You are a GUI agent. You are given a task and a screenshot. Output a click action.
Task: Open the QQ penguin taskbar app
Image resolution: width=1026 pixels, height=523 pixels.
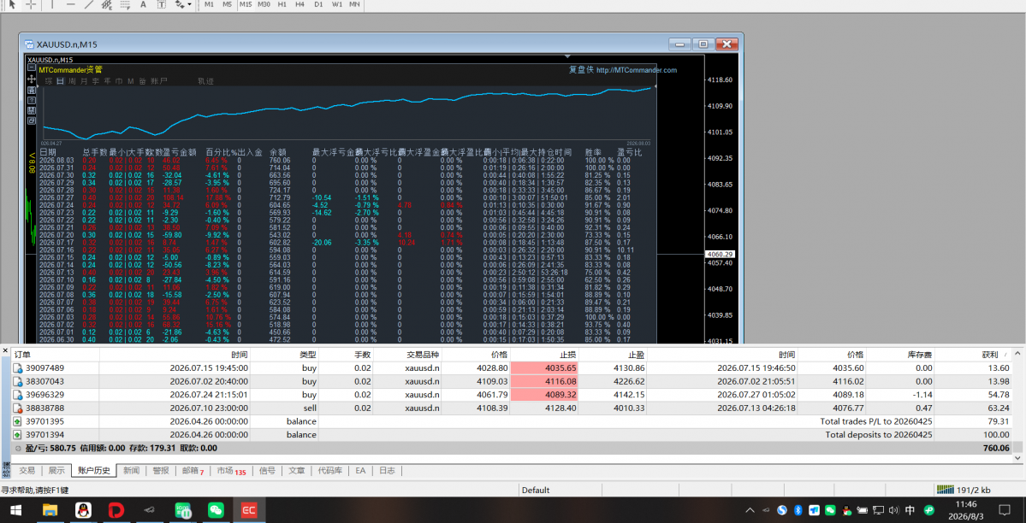tap(83, 510)
